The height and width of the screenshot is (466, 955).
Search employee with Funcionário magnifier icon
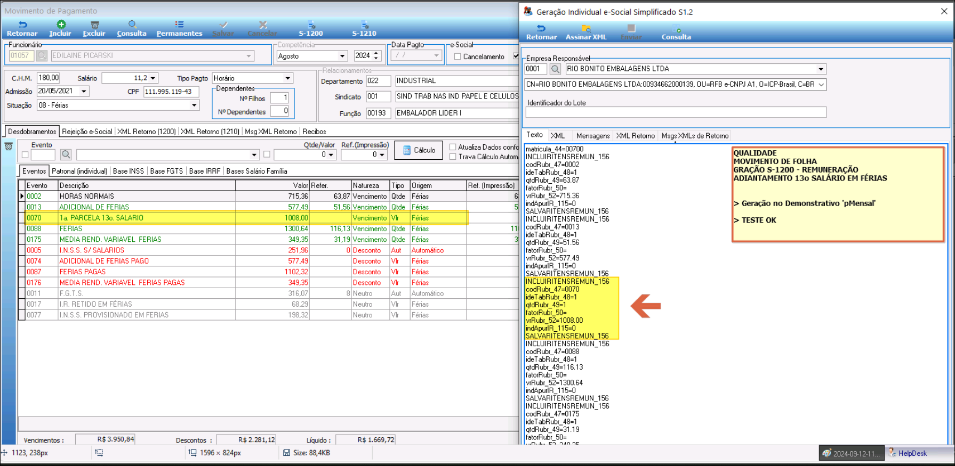pyautogui.click(x=42, y=55)
